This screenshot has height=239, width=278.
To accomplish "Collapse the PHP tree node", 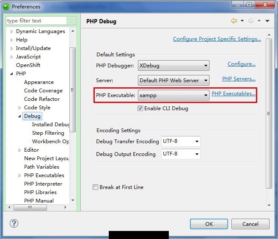I will pyautogui.click(x=11, y=74).
